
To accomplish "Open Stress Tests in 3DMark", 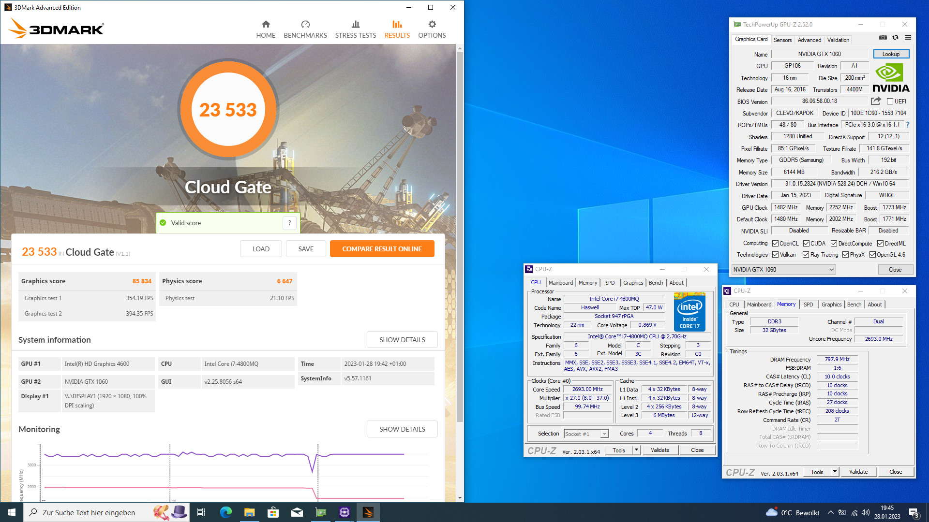I will [x=356, y=29].
